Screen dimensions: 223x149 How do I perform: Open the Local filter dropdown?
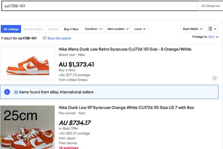coord(140,29)
